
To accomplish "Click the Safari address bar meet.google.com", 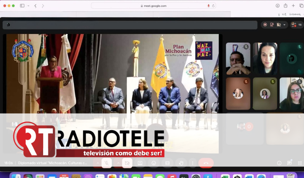I will (x=153, y=6).
